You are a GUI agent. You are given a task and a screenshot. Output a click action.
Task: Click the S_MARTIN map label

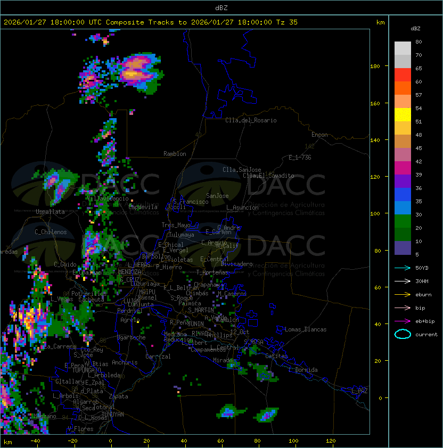point(201,310)
